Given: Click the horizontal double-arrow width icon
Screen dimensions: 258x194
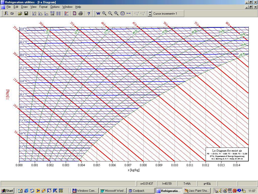Looking at the screenshot, I should [x=128, y=14].
